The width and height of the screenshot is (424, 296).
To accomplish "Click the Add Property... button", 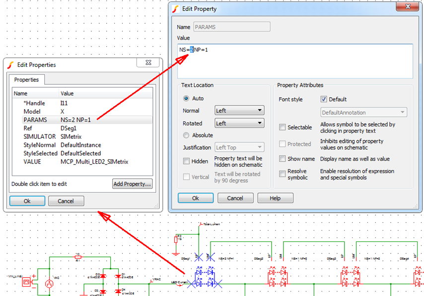I will click(x=132, y=184).
